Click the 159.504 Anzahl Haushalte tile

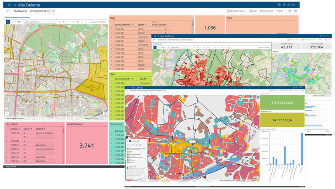tap(317, 46)
